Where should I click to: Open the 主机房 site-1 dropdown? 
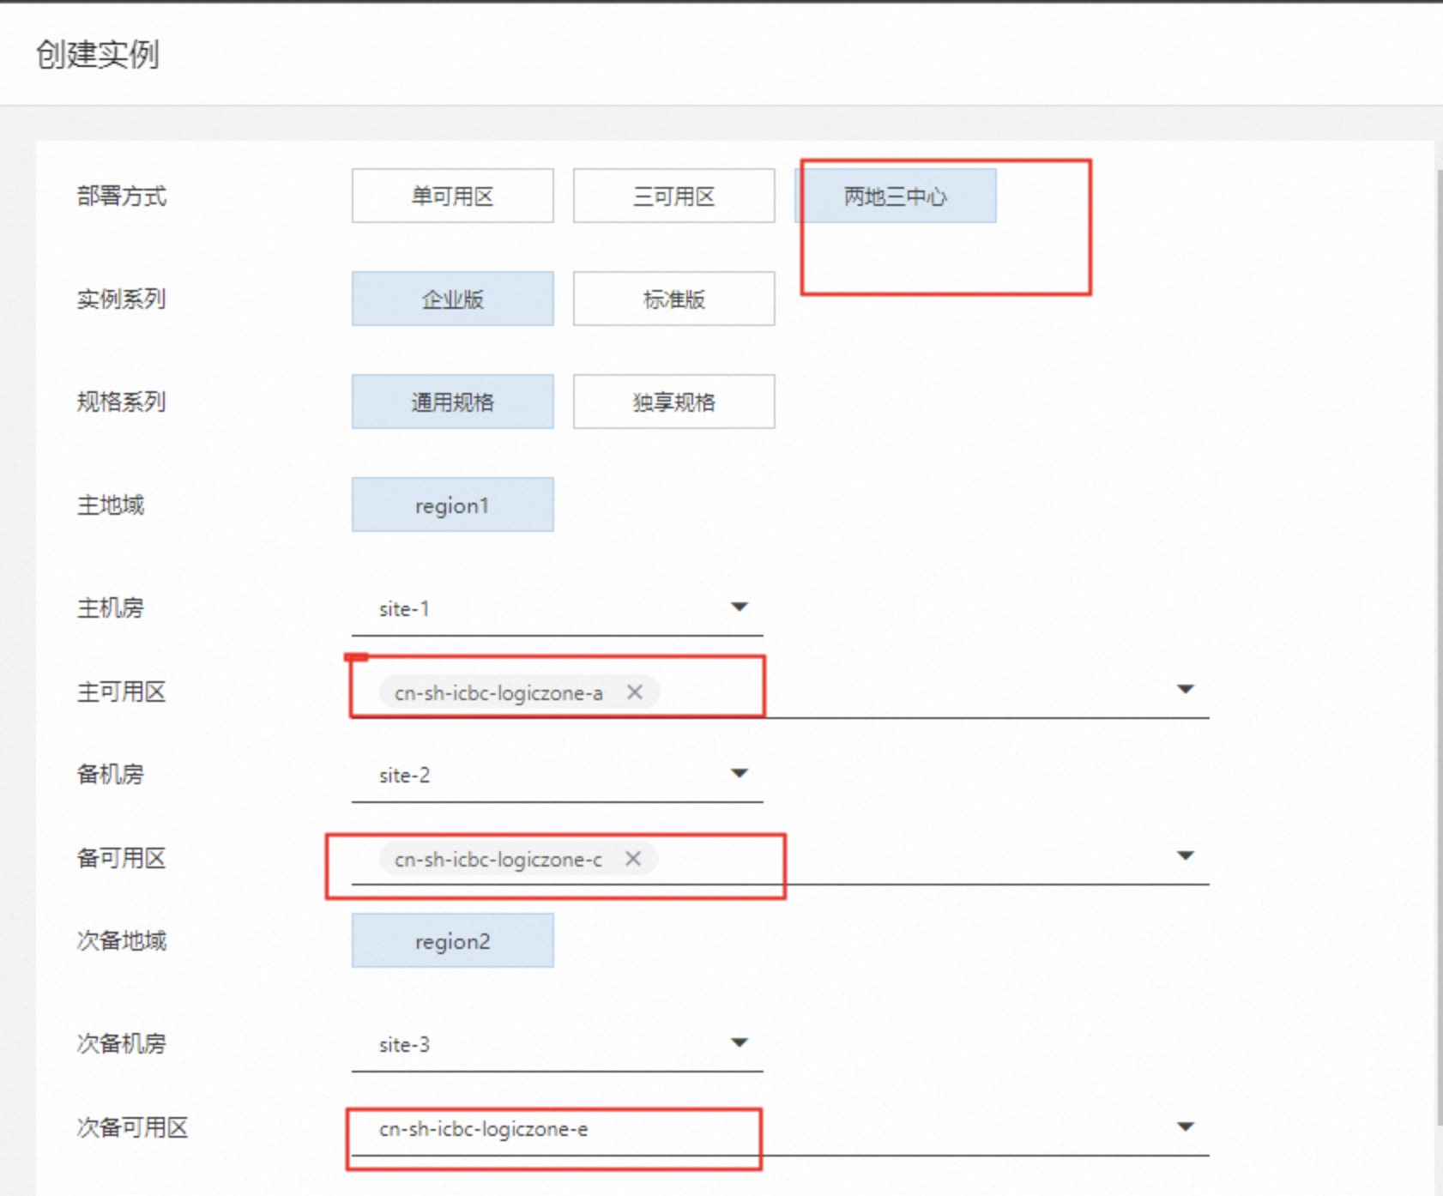(557, 609)
